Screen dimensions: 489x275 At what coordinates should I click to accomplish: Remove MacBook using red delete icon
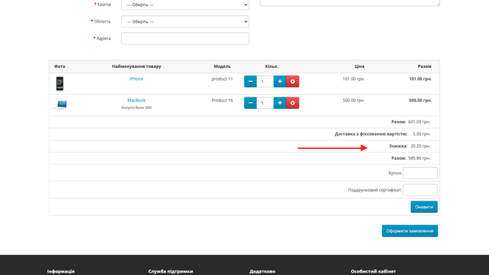[x=293, y=103]
